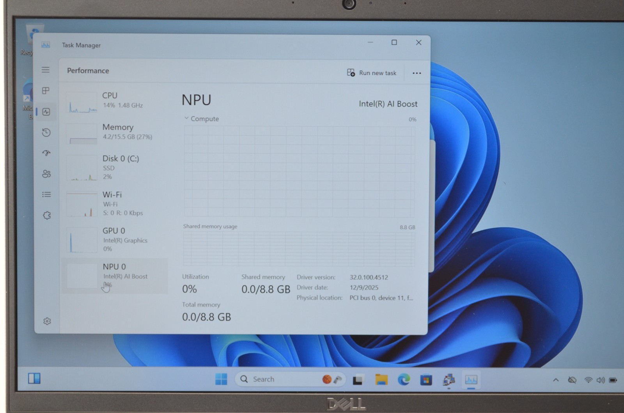The height and width of the screenshot is (413, 624).
Task: Select NPU 0 in the performance list
Action: tap(115, 275)
